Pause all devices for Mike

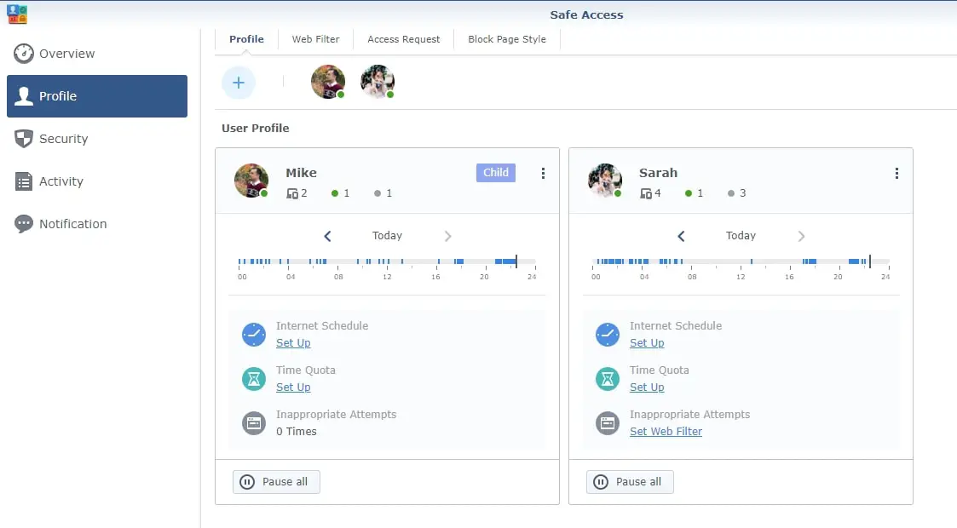(x=276, y=482)
